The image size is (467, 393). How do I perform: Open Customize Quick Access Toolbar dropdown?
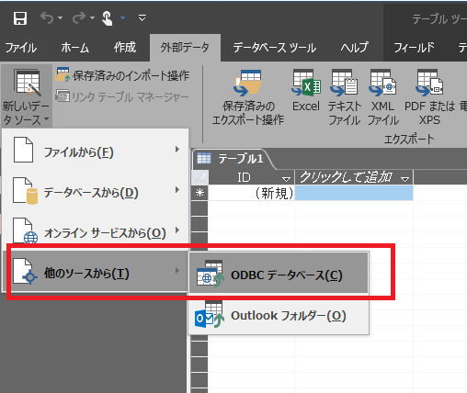click(142, 17)
